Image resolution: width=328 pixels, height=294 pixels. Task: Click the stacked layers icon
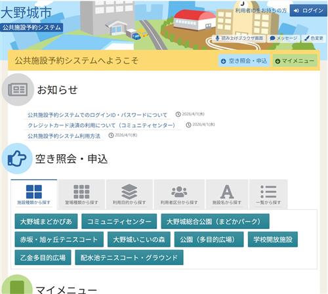point(129,192)
